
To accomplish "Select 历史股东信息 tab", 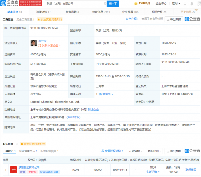I will pos(49,151).
